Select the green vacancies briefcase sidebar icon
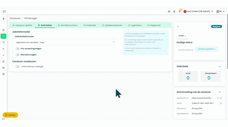This screenshot has height=127, width=228. point(3,36)
